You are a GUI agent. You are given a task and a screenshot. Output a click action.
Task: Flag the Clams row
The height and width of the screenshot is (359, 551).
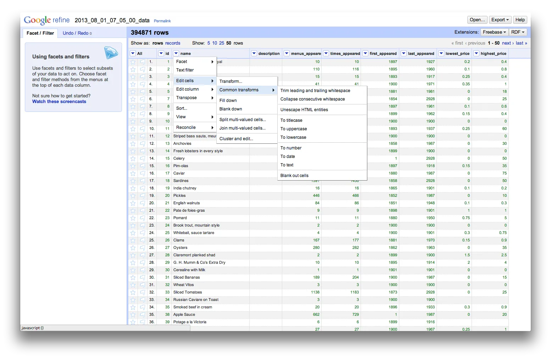coord(142,240)
